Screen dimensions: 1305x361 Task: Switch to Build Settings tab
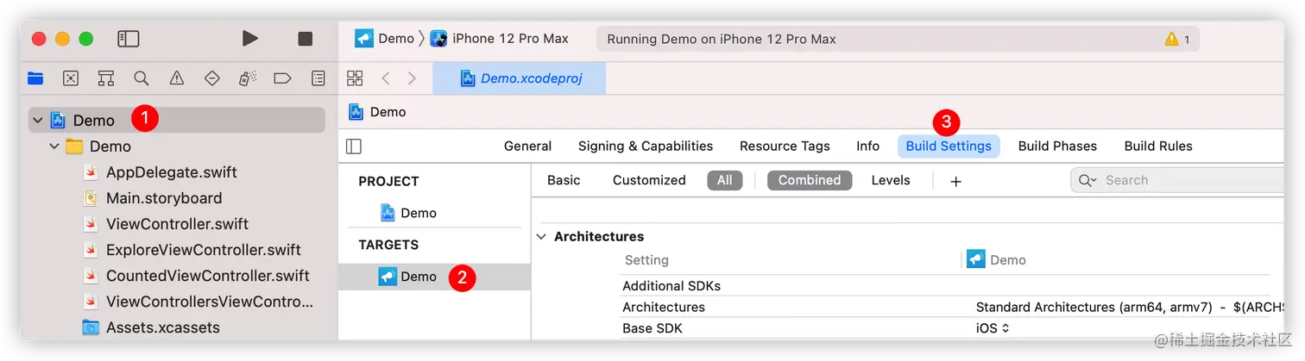pos(949,146)
